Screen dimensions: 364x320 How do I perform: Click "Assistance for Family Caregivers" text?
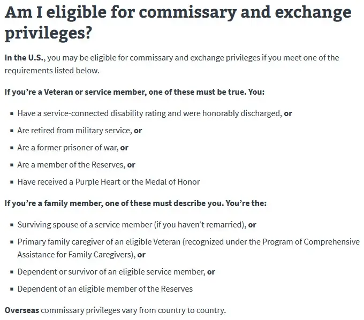pyautogui.click(x=76, y=255)
